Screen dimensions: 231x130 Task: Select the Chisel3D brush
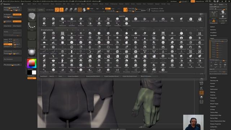point(62,34)
